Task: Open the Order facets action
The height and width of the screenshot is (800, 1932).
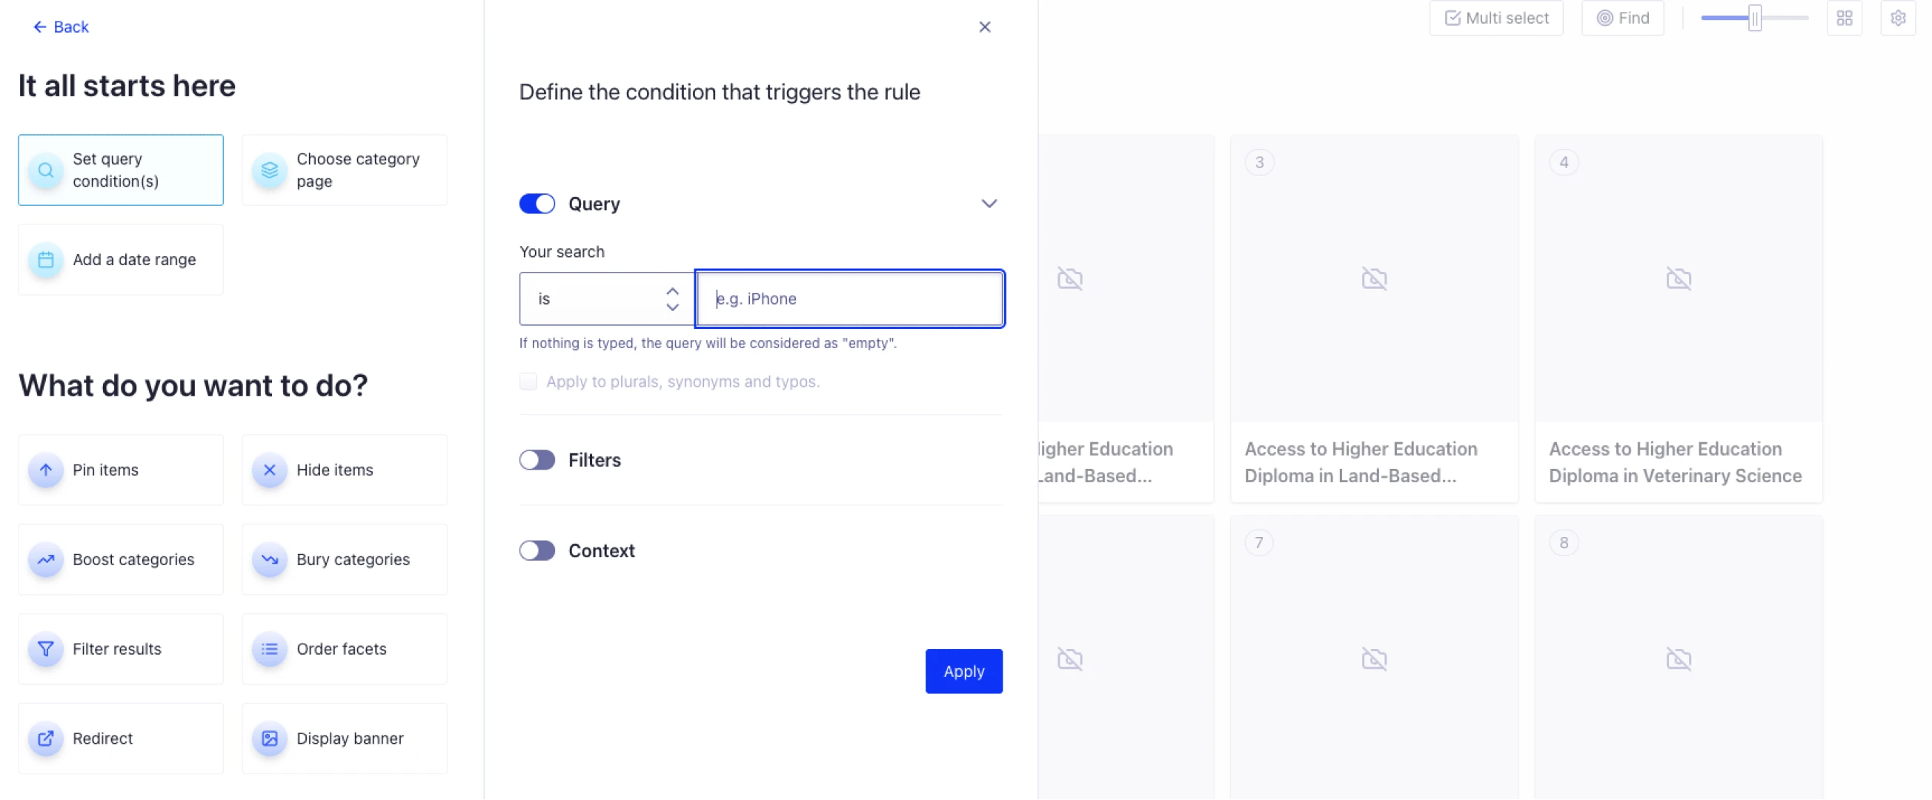Action: click(x=345, y=650)
